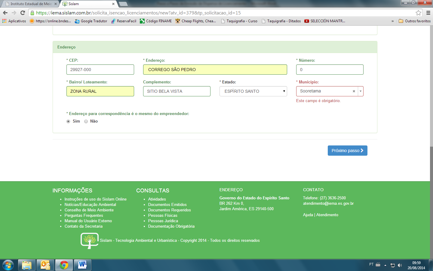Click the Número input field
The height and width of the screenshot is (271, 433).
point(330,70)
